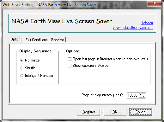Confirm settings with the OK button
This screenshot has height=122, width=164.
tap(115, 112)
